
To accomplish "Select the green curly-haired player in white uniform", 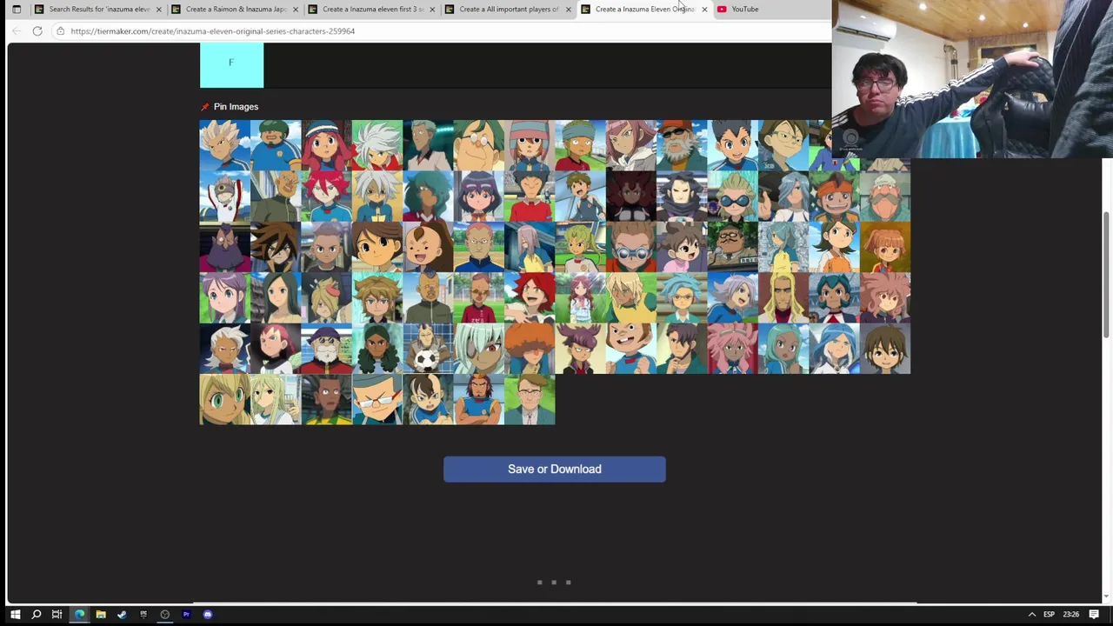I will point(581,247).
